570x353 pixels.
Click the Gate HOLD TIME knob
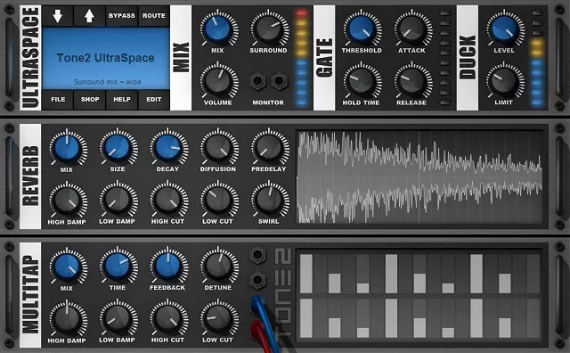[x=362, y=81]
